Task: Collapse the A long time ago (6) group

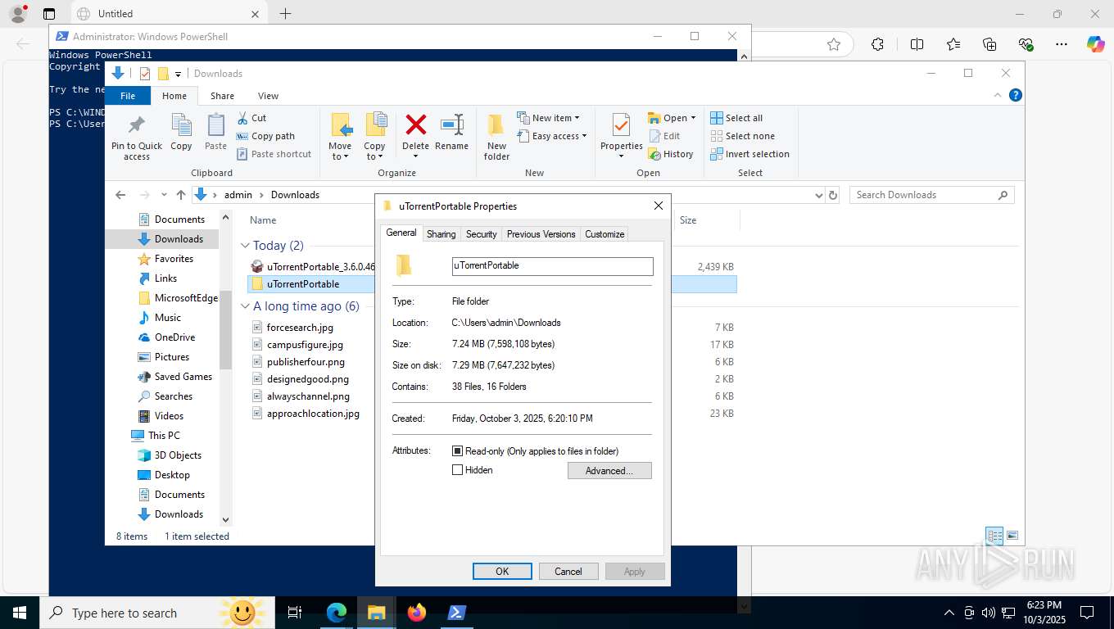Action: click(x=245, y=306)
